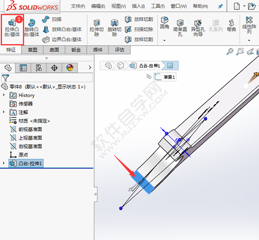Open the ConfigurationManager tab

[39, 68]
